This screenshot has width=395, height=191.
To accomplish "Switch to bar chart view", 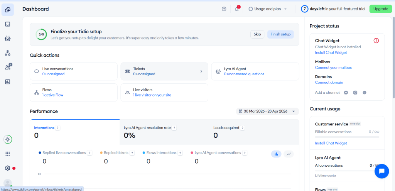I will [276, 154].
